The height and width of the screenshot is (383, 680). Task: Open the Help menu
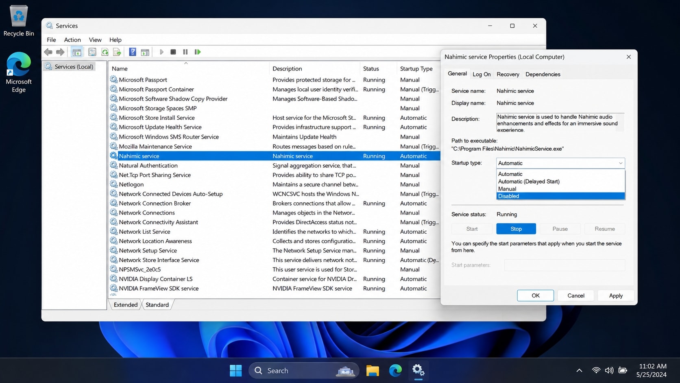115,40
